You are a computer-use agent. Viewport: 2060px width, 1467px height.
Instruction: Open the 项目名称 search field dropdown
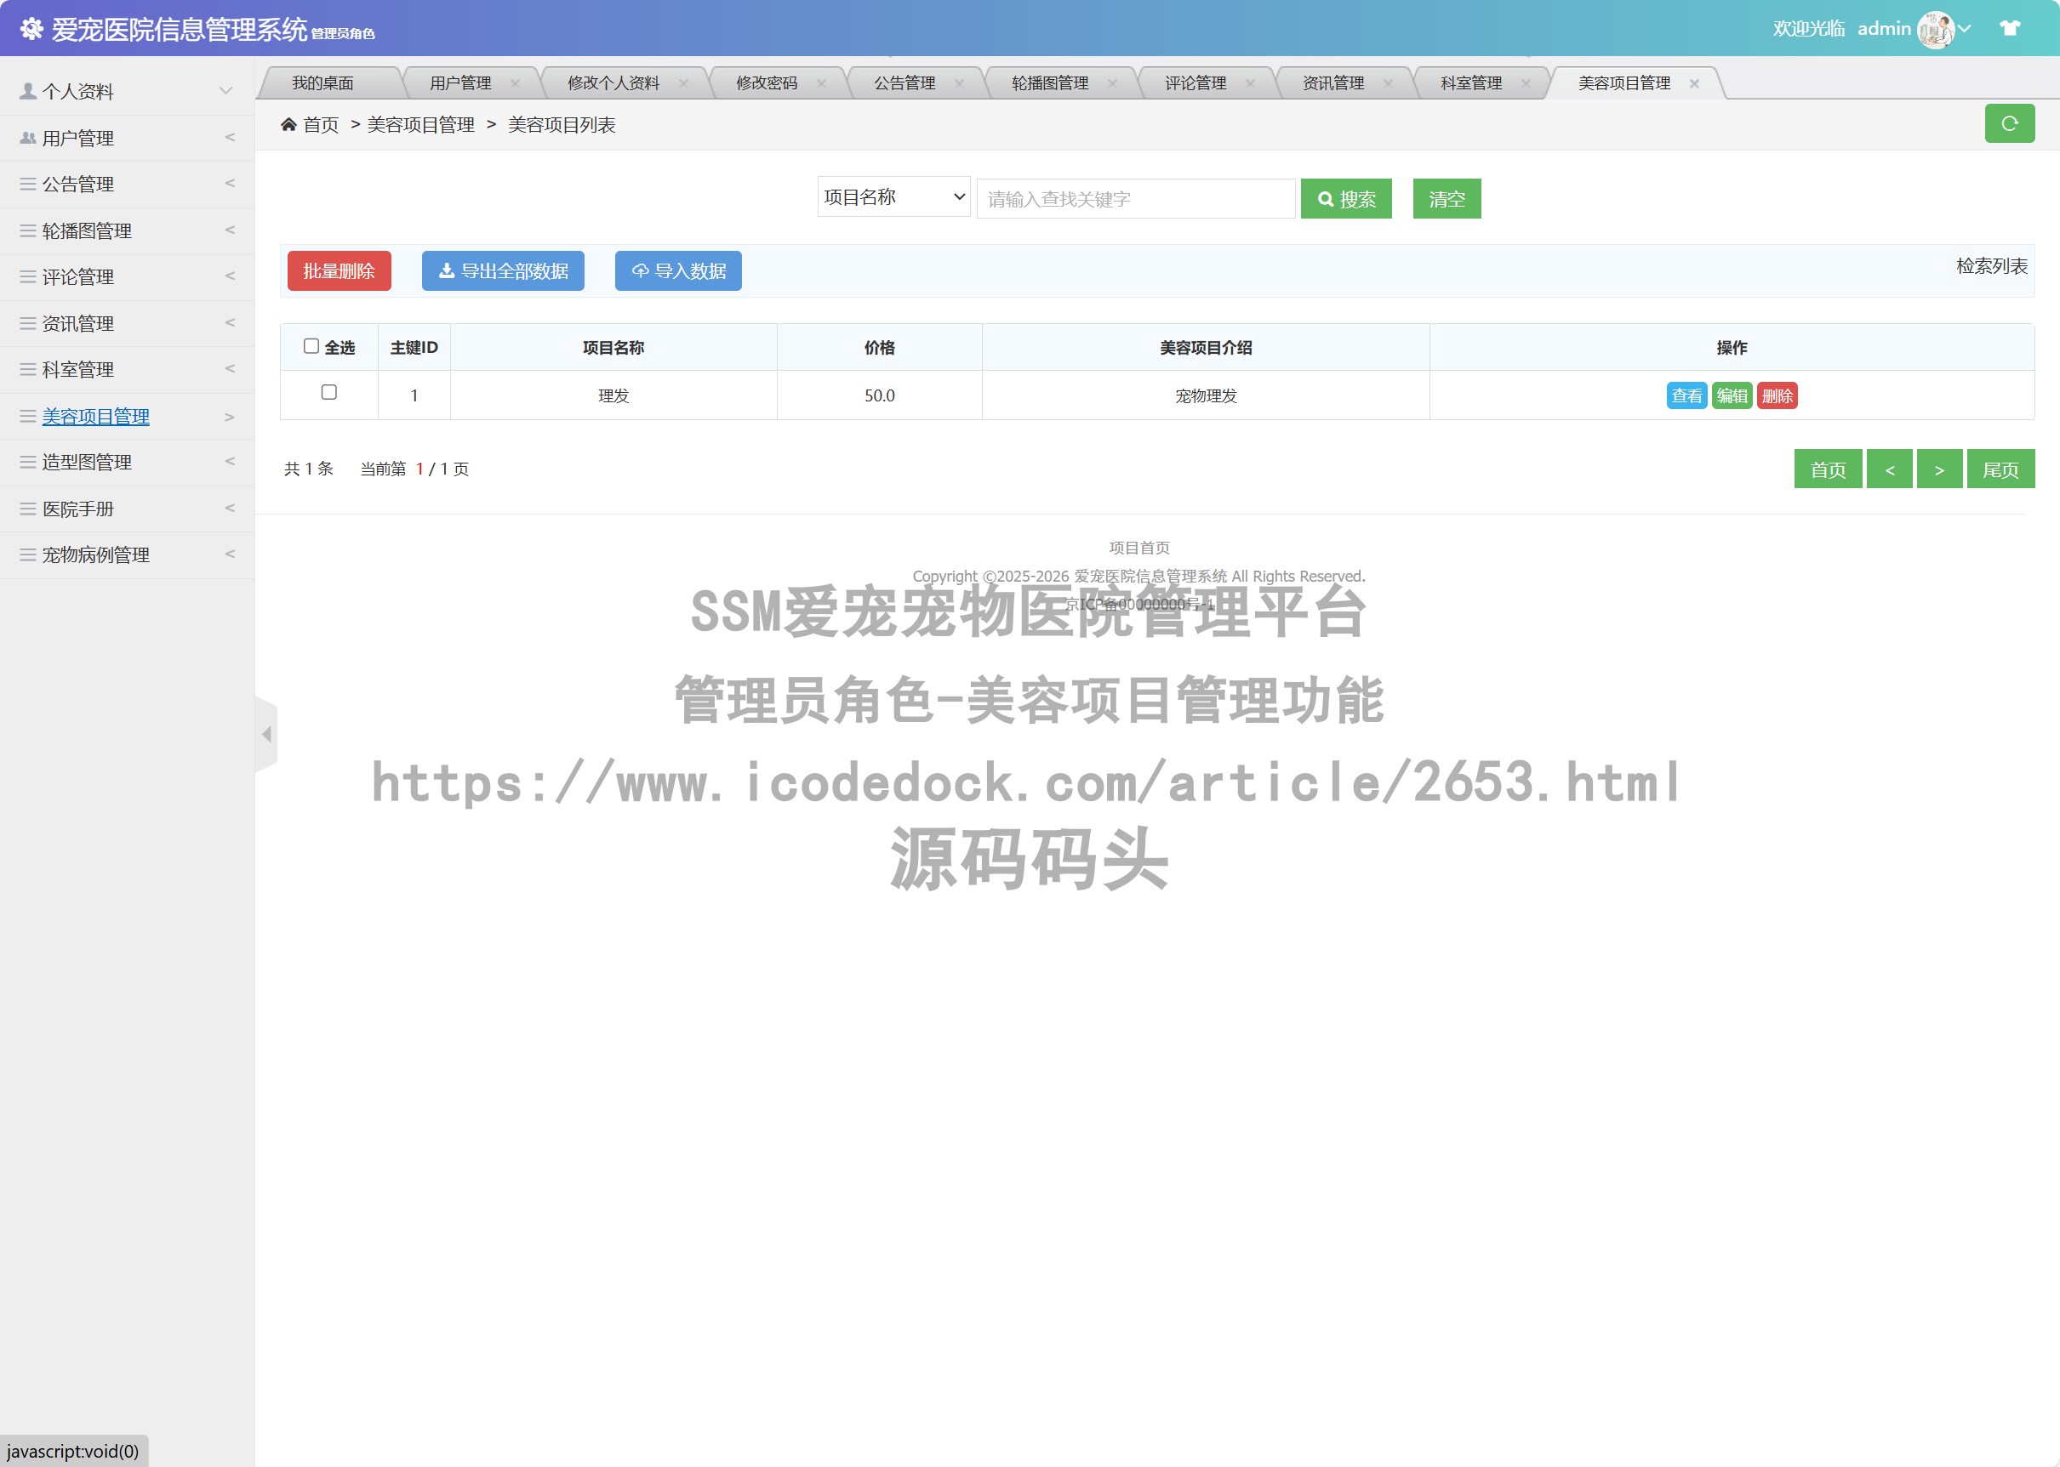[x=892, y=197]
